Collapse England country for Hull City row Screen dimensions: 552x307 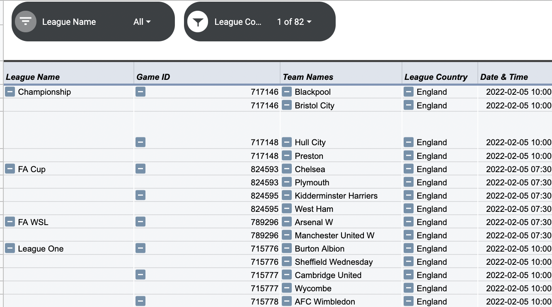(x=409, y=142)
